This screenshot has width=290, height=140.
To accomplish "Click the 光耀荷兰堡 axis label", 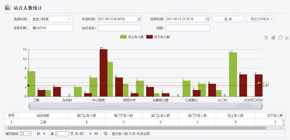I will pos(160,100).
